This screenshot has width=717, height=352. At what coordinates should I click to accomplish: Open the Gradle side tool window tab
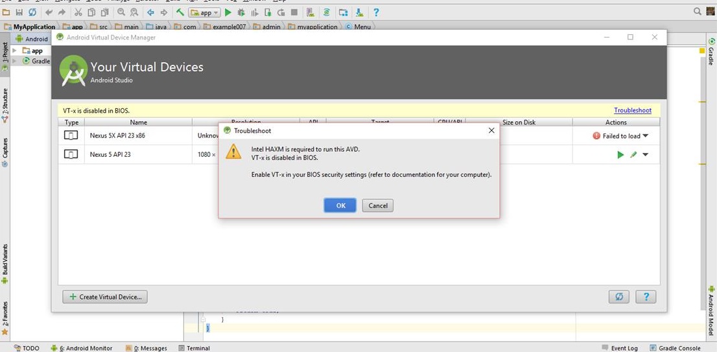tap(711, 51)
